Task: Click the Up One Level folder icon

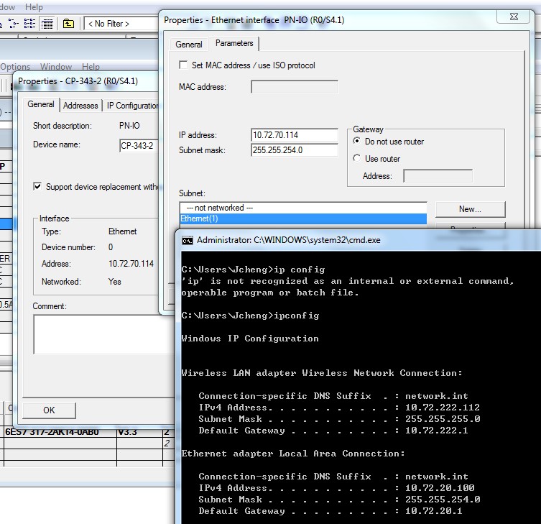Action: point(68,24)
